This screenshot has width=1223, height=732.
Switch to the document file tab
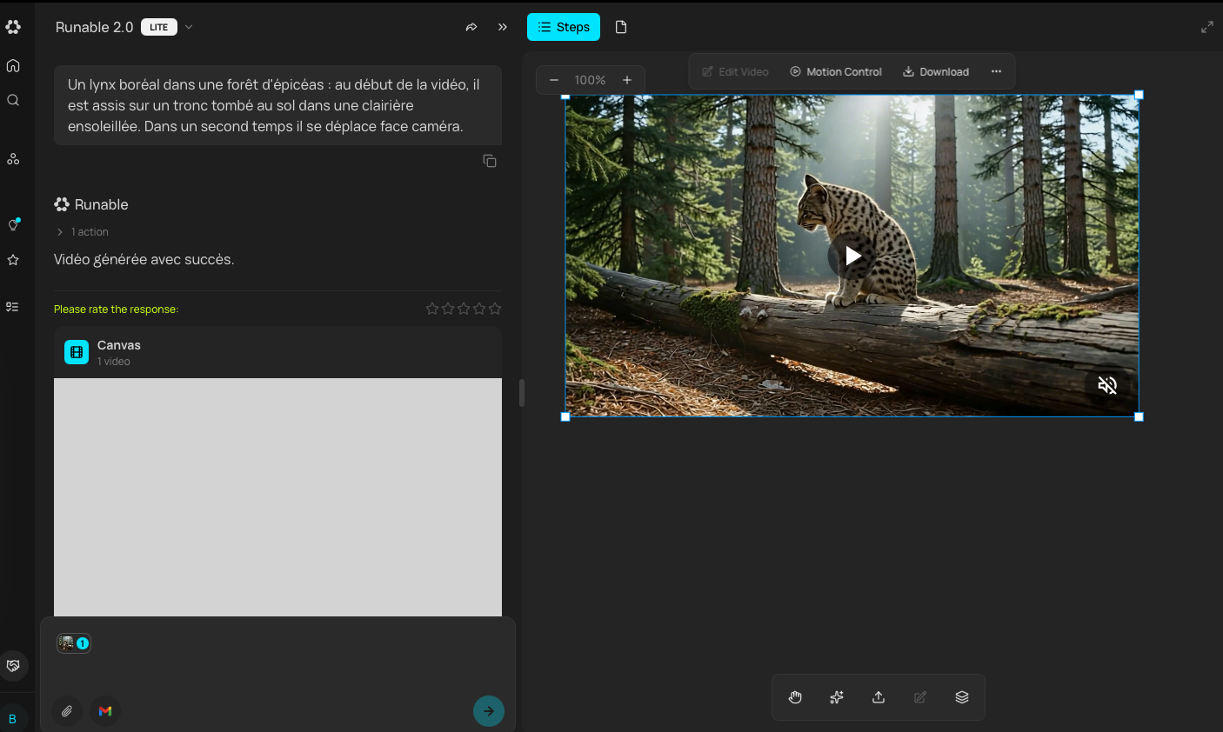(x=621, y=27)
